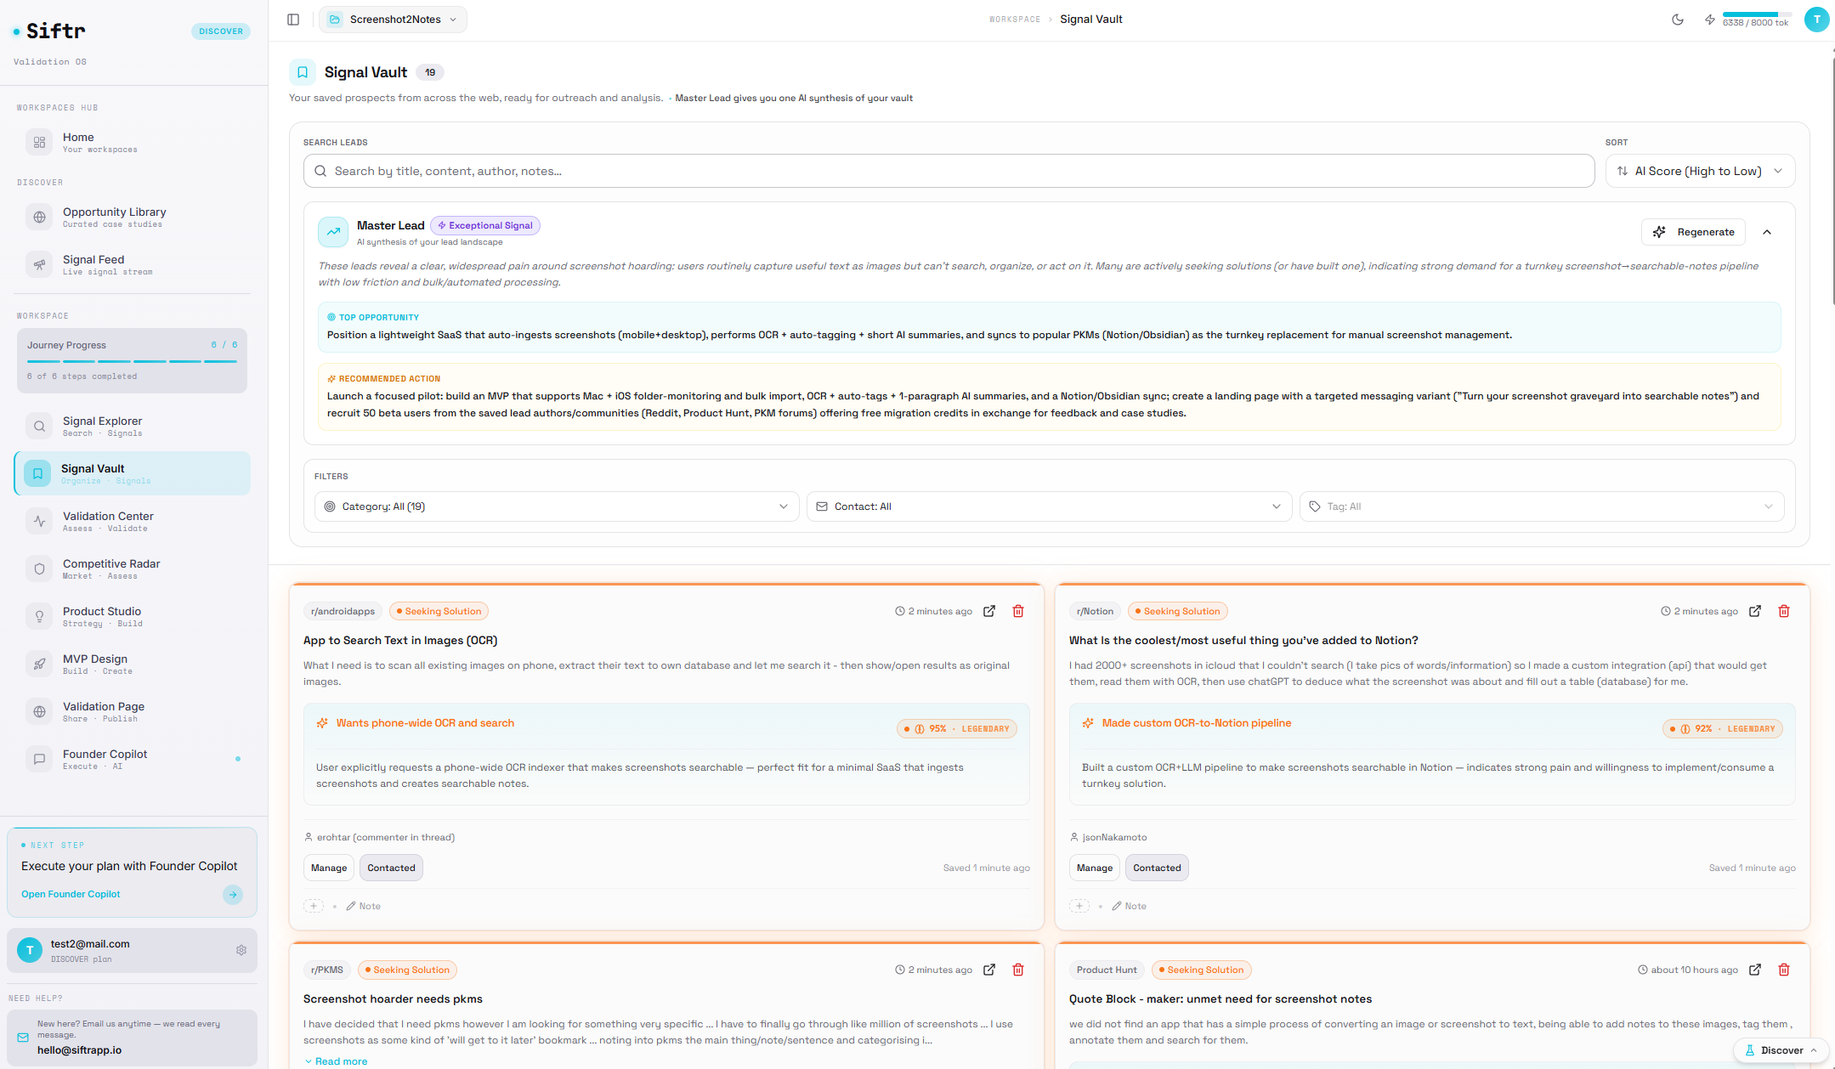Delete the r/androidapps lead with trash icon
Screen dimensions: 1835x1069
1017,611
